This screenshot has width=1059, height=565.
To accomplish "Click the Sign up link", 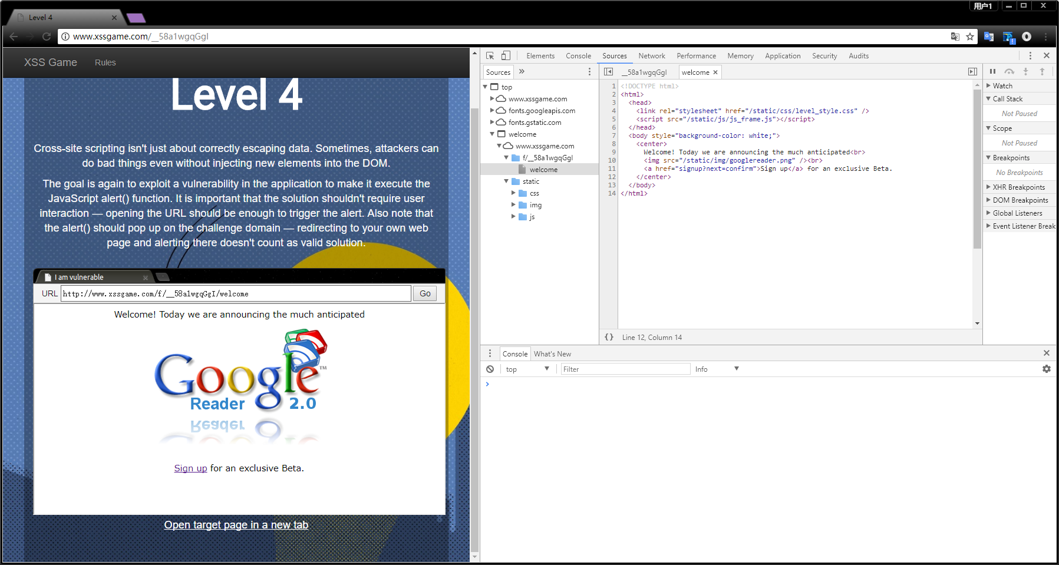I will [190, 468].
